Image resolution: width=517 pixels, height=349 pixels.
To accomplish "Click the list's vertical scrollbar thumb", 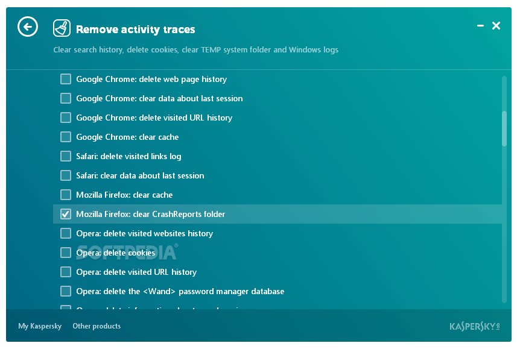I will (504, 128).
